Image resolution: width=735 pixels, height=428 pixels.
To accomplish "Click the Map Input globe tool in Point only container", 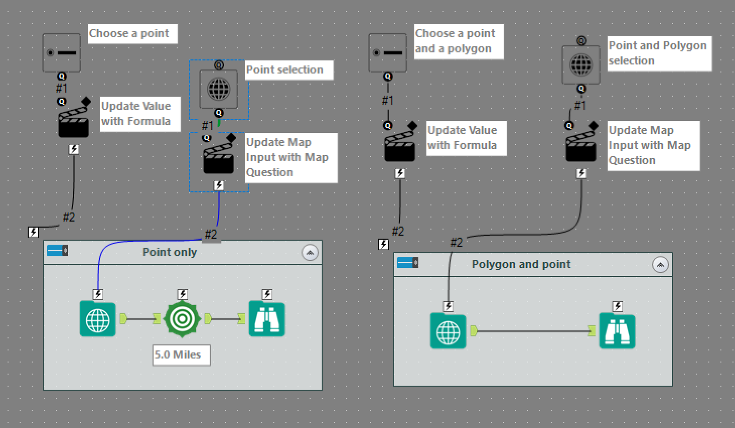I will pos(98,319).
